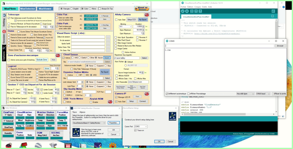
Task: Increase the Gain Maximum stepper
Action: (x=144, y=33)
